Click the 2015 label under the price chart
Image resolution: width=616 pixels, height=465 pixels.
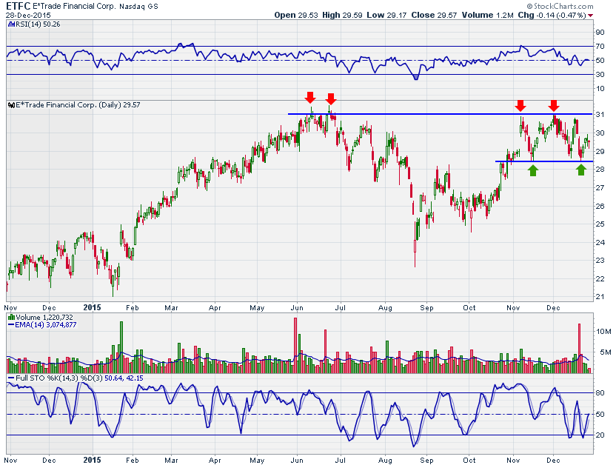coord(92,307)
